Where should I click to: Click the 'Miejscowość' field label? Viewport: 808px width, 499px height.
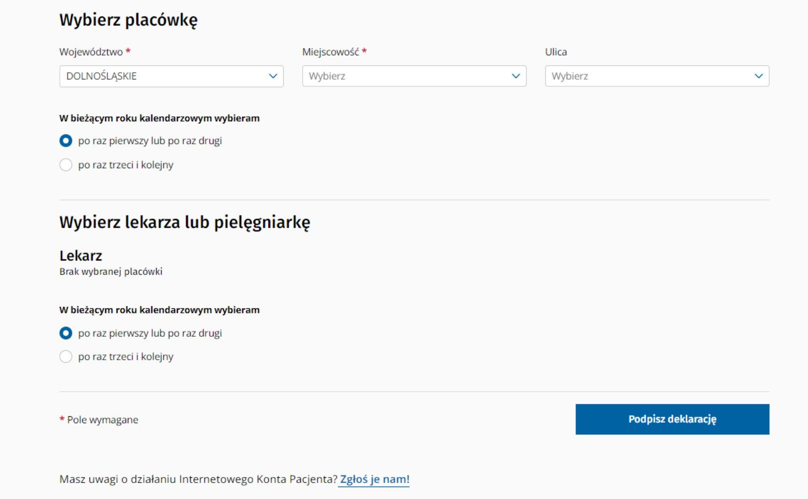tap(331, 52)
